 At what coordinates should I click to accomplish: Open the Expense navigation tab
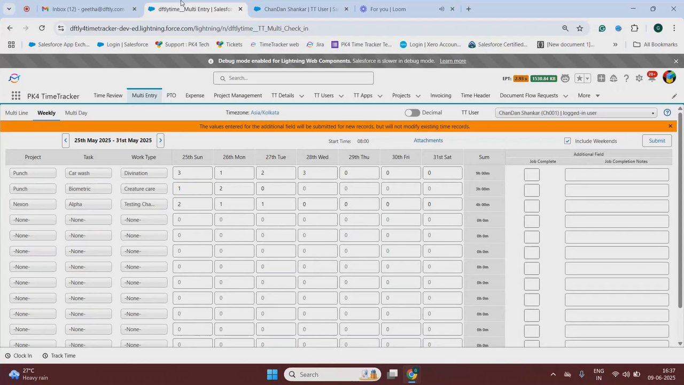pos(195,96)
